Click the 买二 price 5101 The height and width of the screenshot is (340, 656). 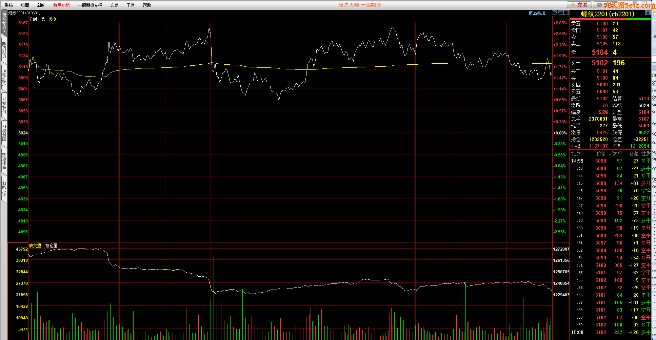click(602, 71)
